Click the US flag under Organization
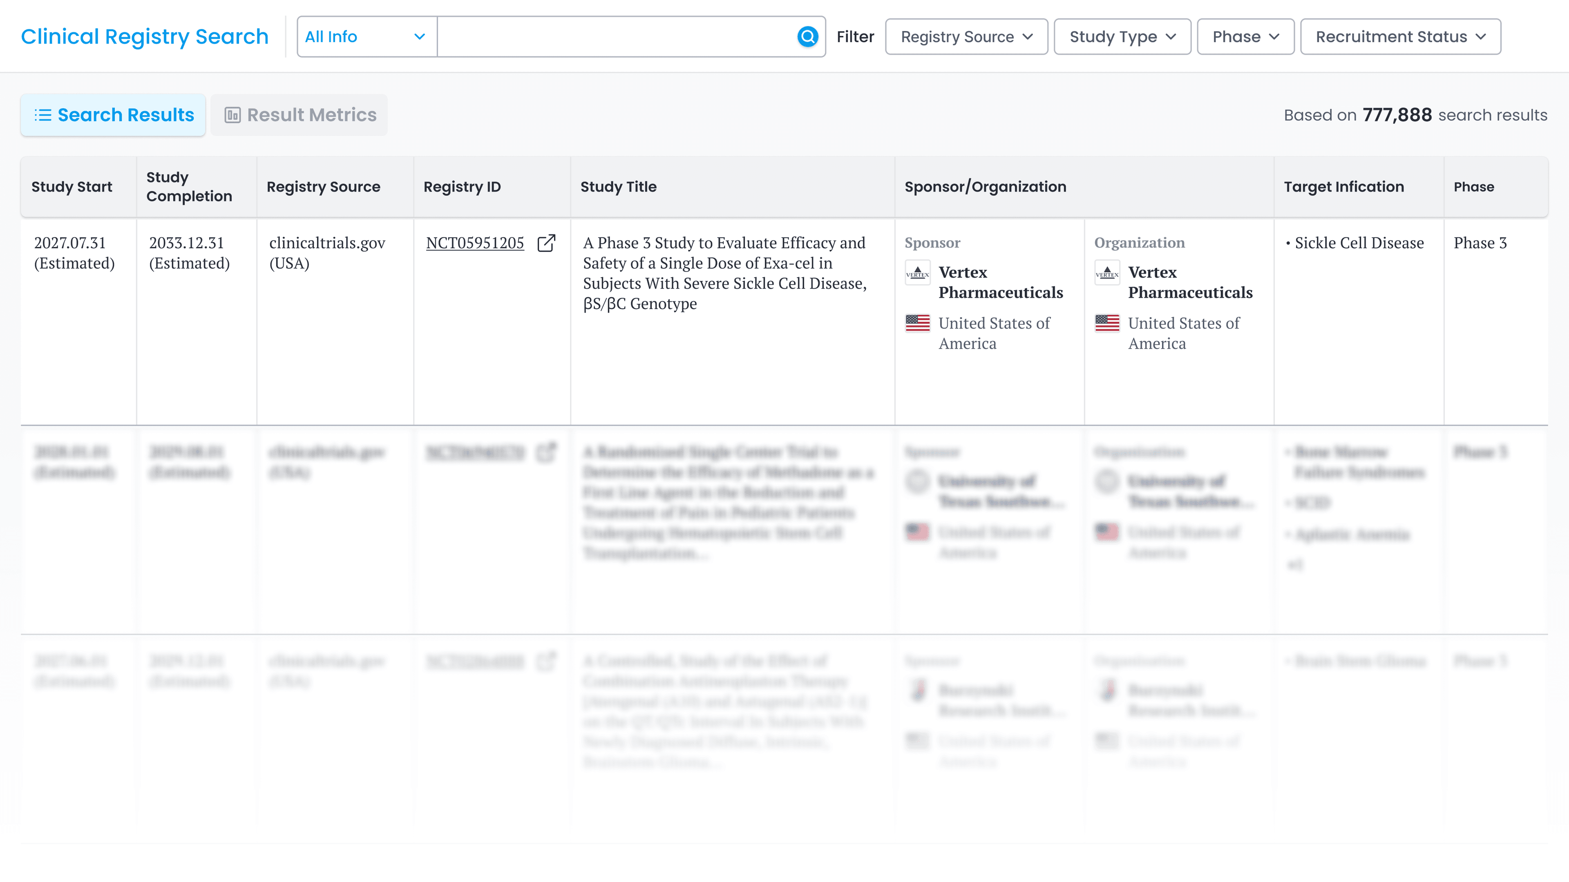Screen dimensions: 1569x882 1107,323
